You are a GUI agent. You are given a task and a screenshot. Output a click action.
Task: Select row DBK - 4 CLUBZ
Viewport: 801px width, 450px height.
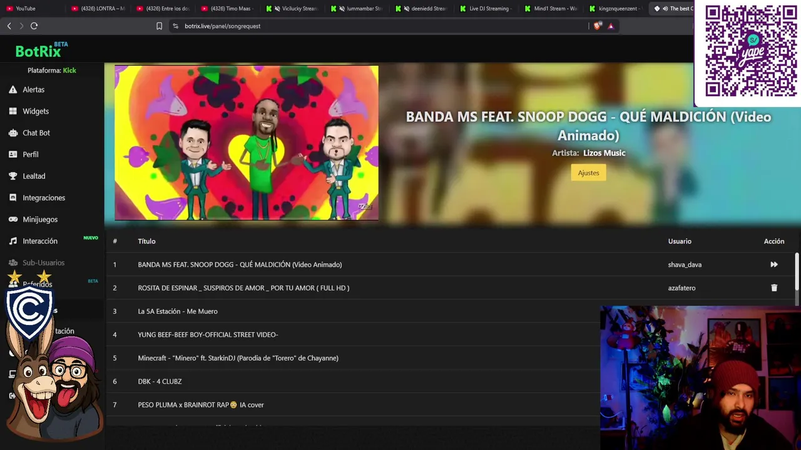click(x=354, y=381)
